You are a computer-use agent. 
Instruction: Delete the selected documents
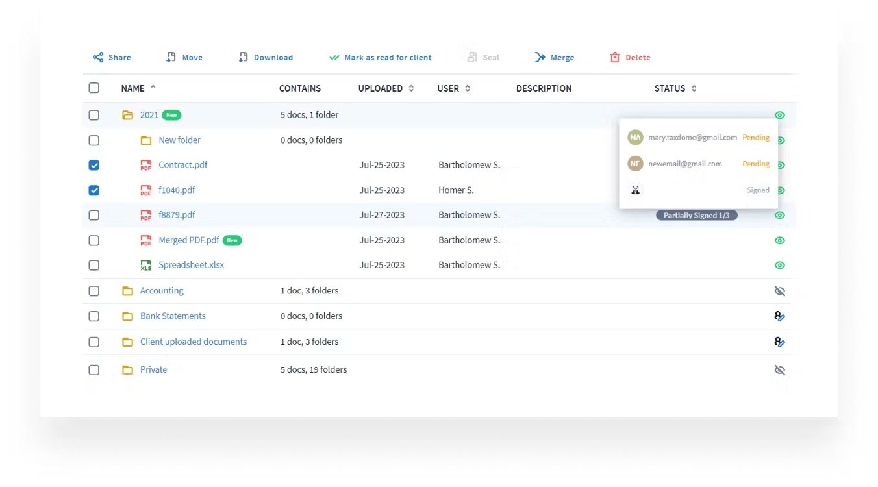[630, 57]
